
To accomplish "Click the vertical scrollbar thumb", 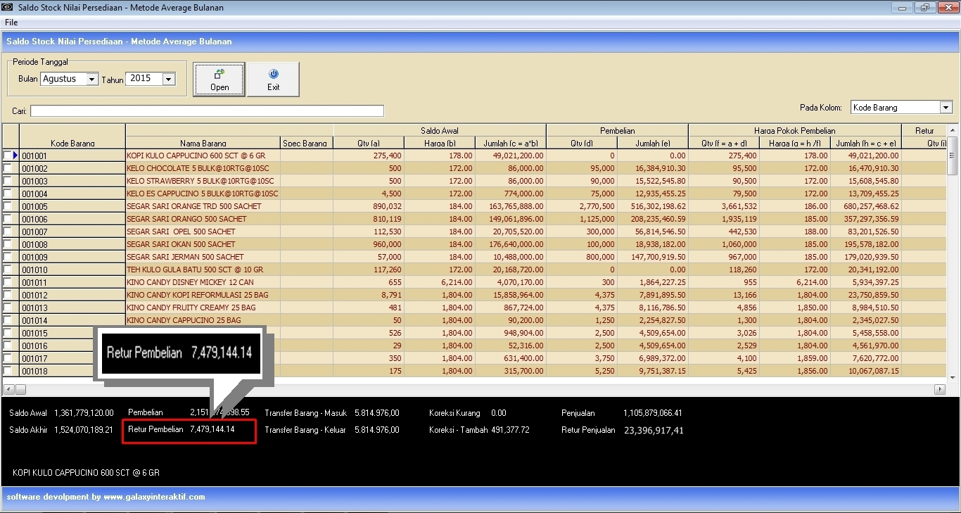I will coord(953,155).
